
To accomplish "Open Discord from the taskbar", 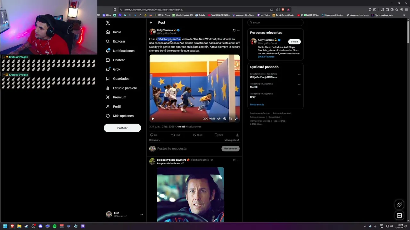I will coord(40,226).
